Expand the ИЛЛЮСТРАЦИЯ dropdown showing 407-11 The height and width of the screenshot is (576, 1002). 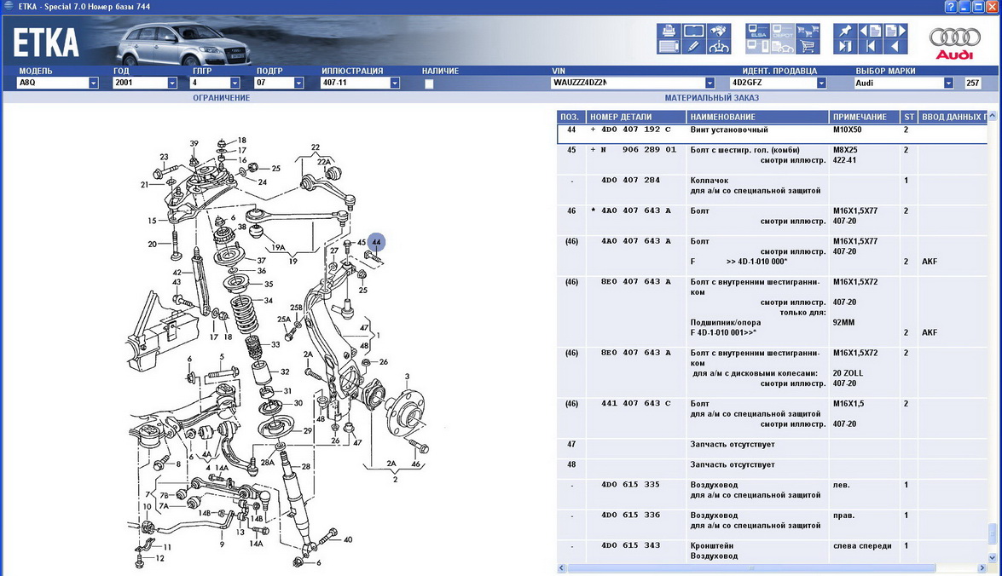point(395,84)
